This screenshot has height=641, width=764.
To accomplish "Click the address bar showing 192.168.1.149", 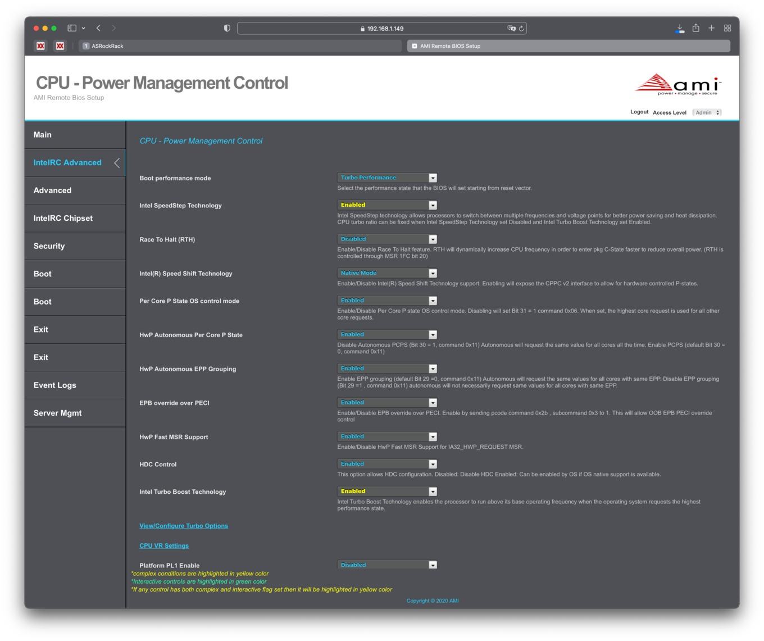I will (382, 28).
